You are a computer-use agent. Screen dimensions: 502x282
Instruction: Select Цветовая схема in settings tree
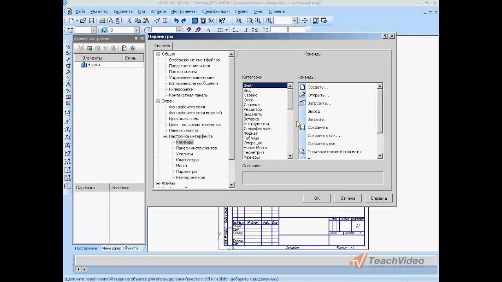pos(184,119)
